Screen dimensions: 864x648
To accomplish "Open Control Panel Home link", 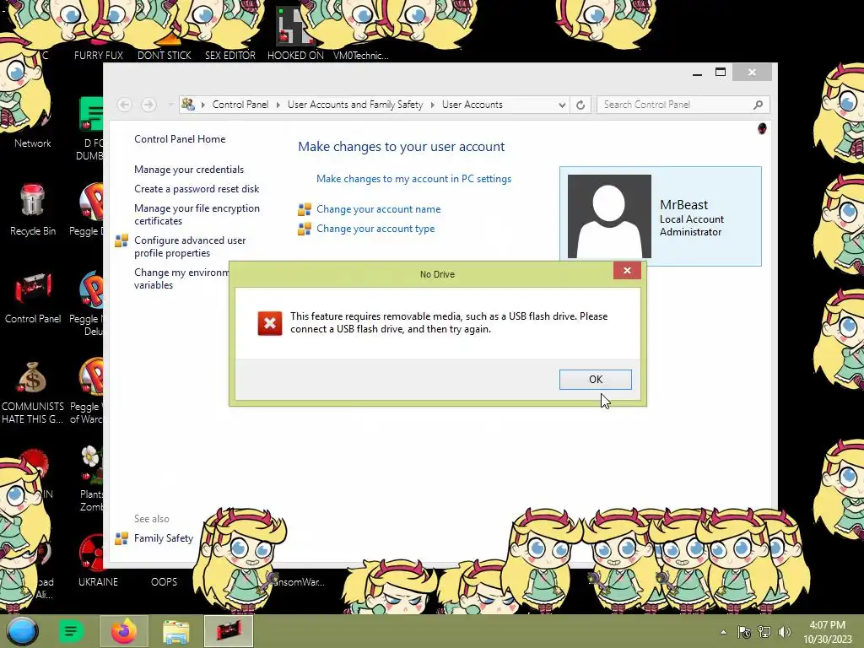I will 180,139.
